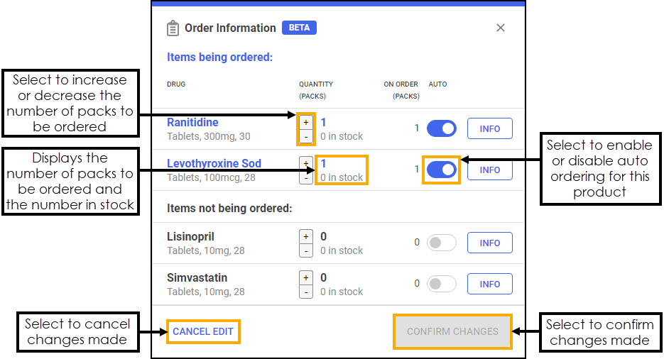The image size is (664, 359).
Task: Cancel the edit with CANCEL EDIT
Action: pyautogui.click(x=203, y=331)
